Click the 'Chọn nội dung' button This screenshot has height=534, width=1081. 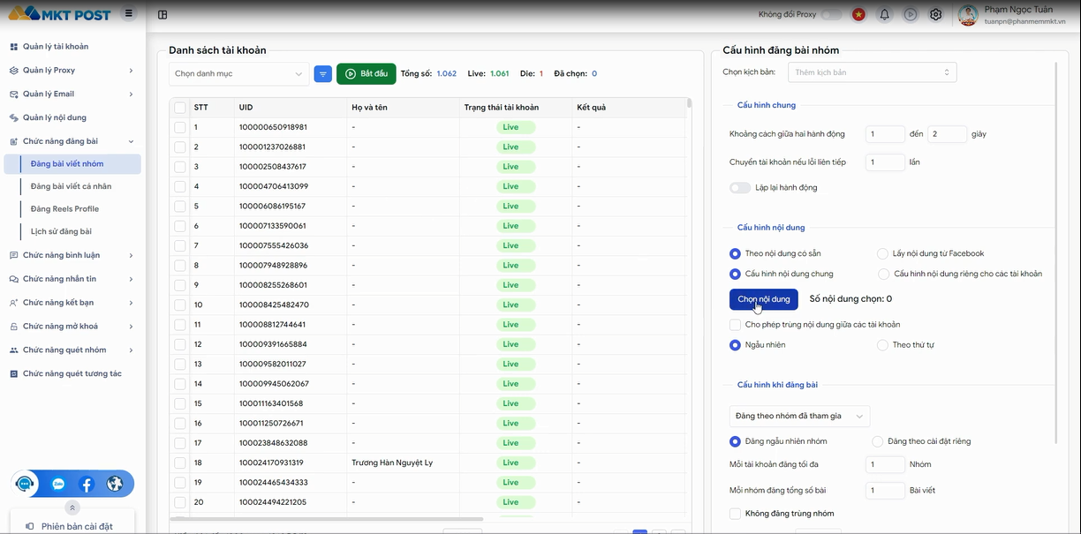click(763, 299)
